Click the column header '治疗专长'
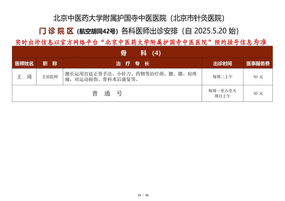 pyautogui.click(x=132, y=63)
